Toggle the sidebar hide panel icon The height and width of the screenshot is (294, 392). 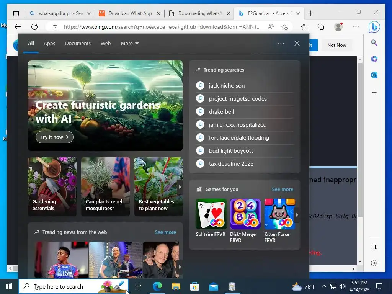click(374, 247)
